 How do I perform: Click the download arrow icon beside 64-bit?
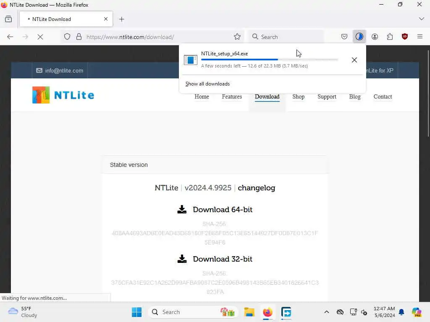(182, 210)
